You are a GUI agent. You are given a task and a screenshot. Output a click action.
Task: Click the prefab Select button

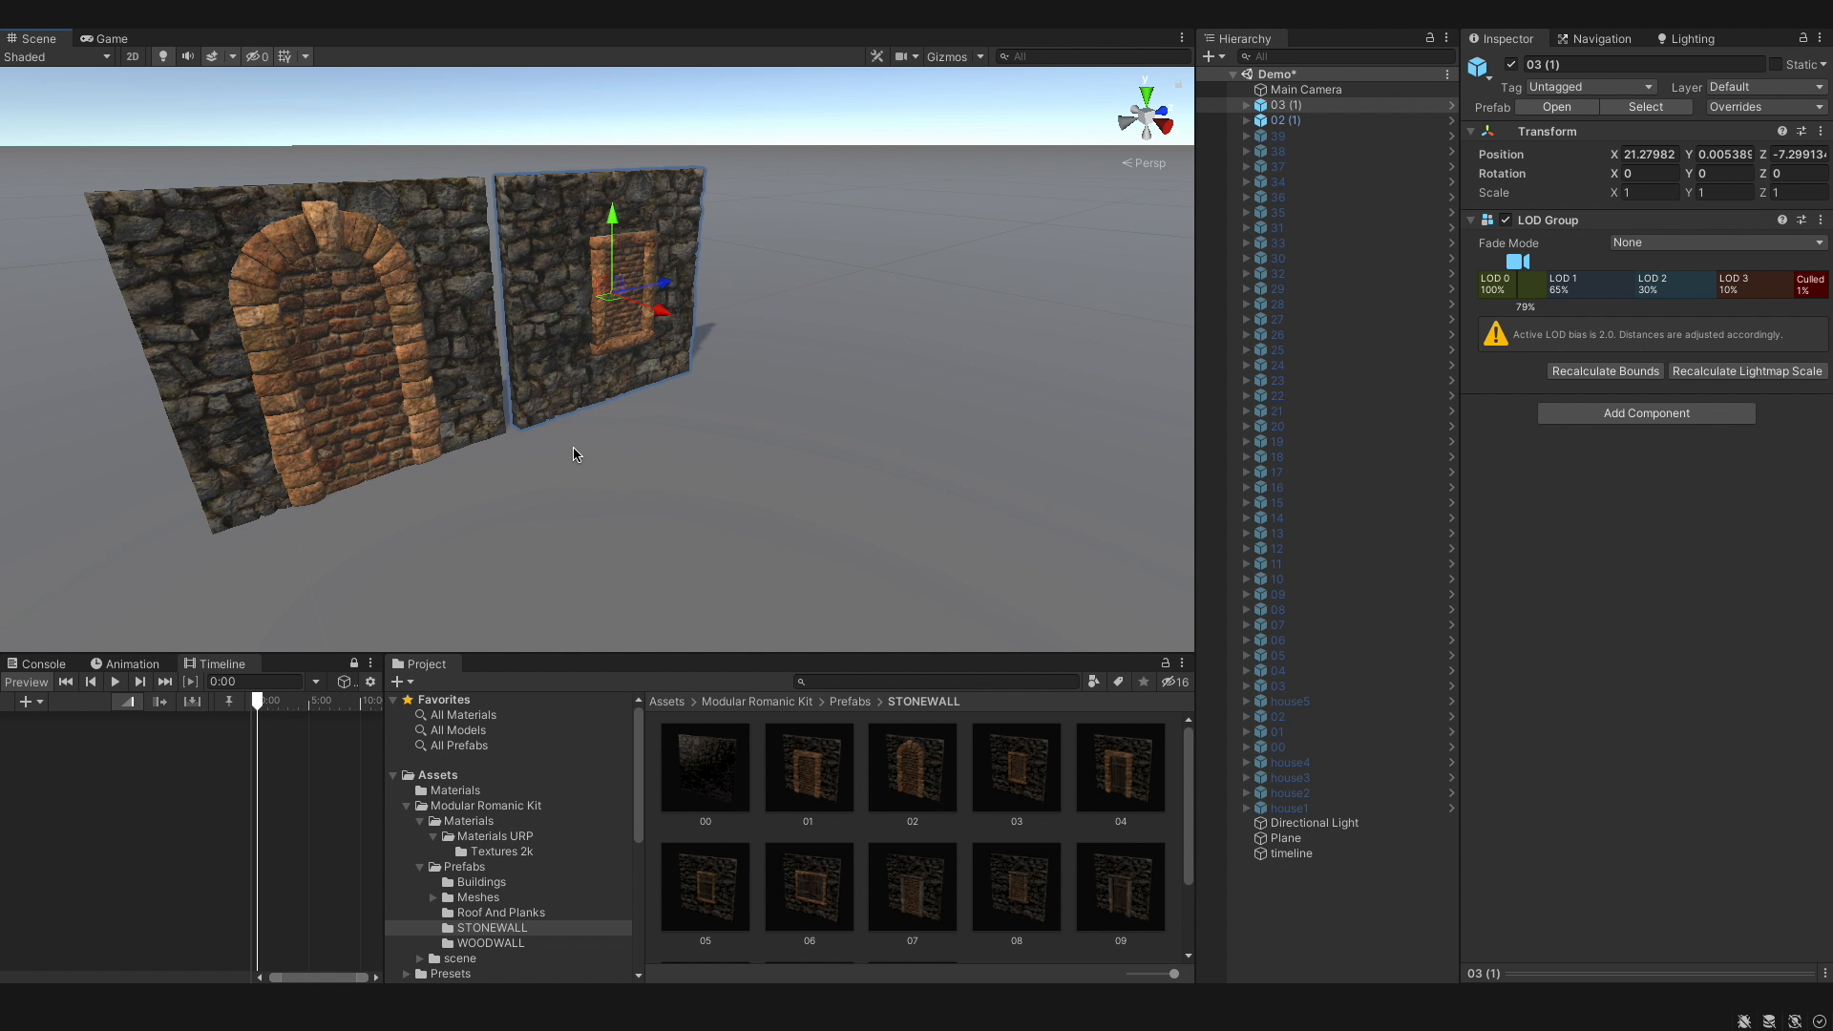(x=1646, y=107)
